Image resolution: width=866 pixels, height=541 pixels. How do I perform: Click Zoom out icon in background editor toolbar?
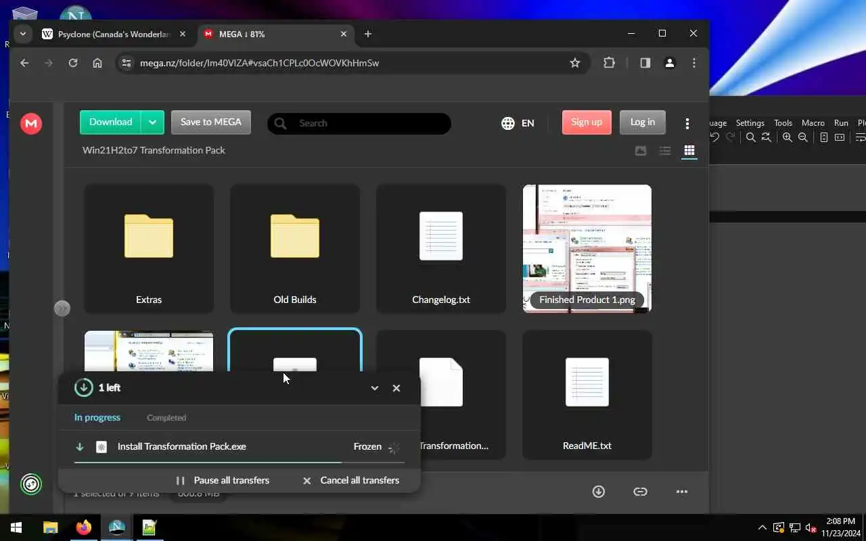[803, 137]
